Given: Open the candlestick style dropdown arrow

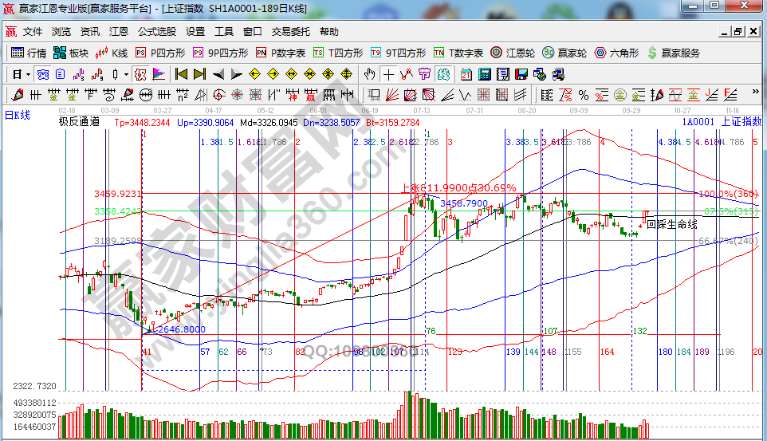Looking at the screenshot, I should pyautogui.click(x=126, y=74).
